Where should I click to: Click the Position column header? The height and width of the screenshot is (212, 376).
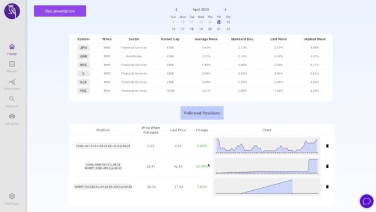click(x=103, y=130)
